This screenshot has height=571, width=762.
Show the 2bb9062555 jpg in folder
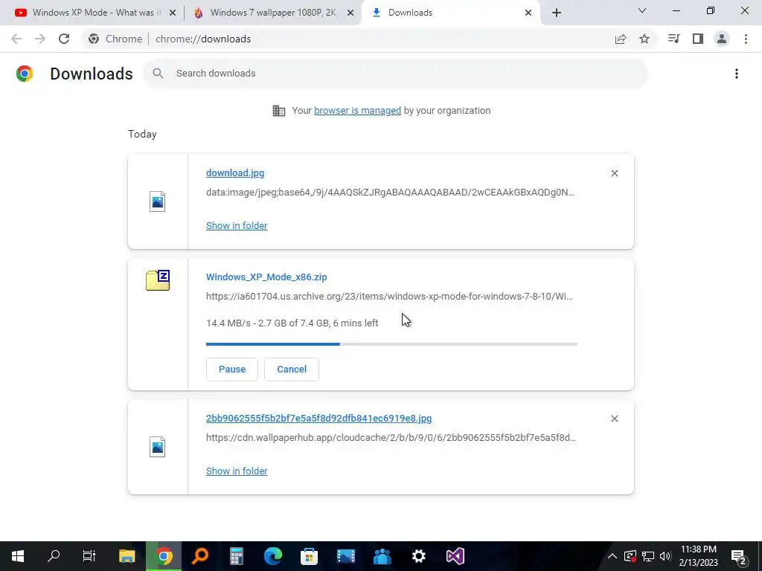click(237, 471)
